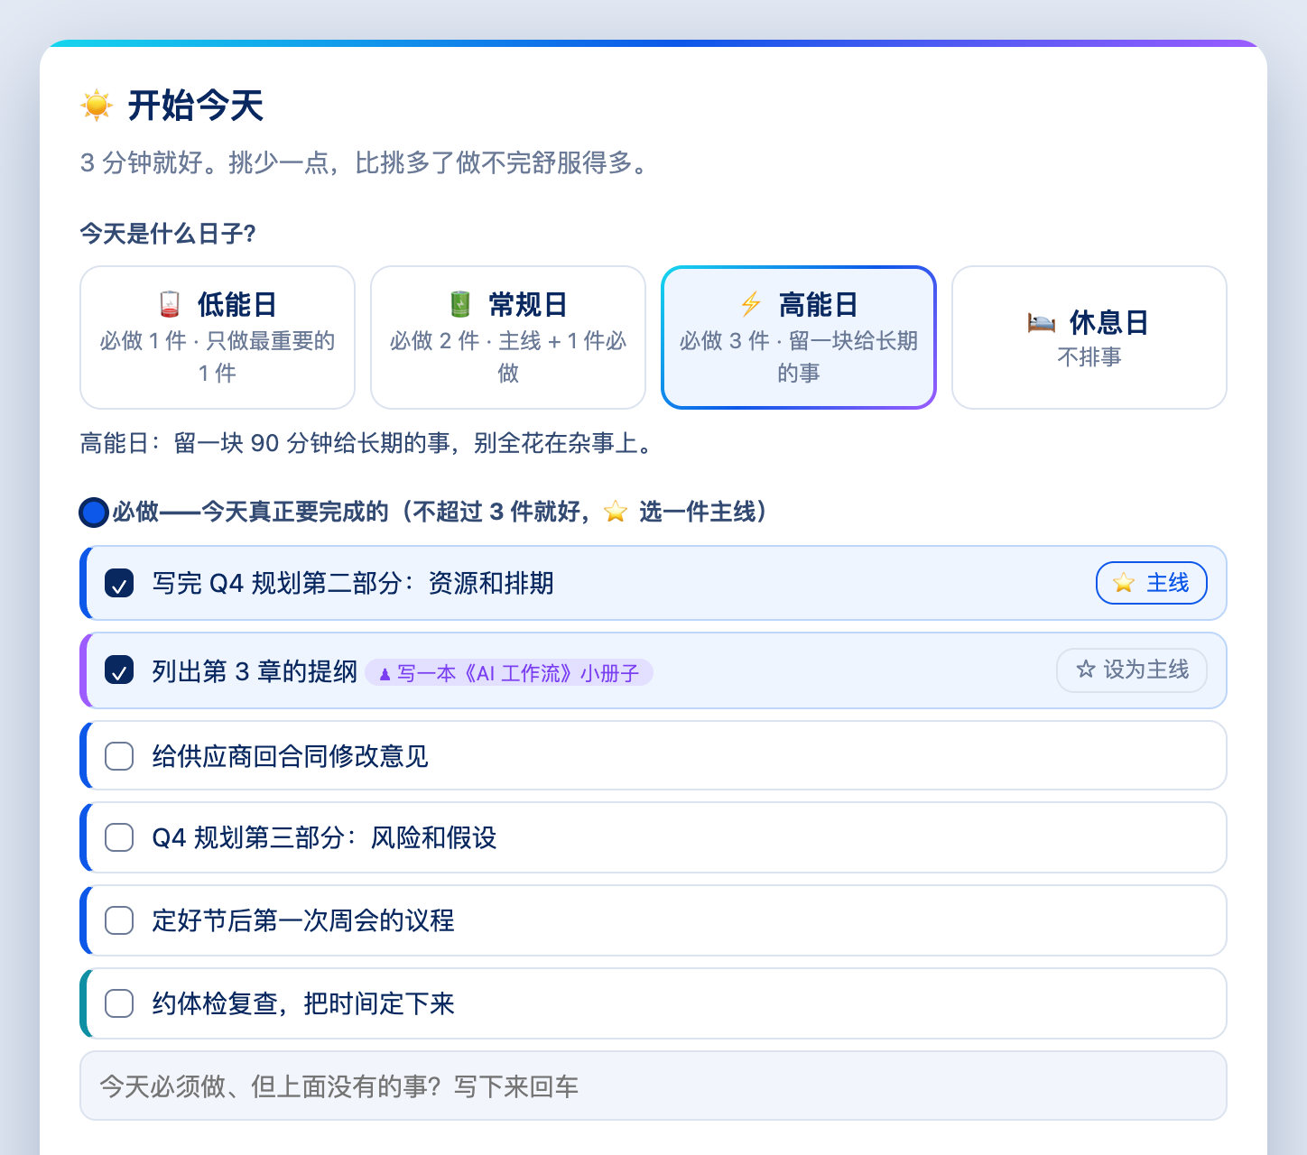Click the task text 给供应商回合同修改意见
This screenshot has height=1155, width=1307.
[290, 756]
